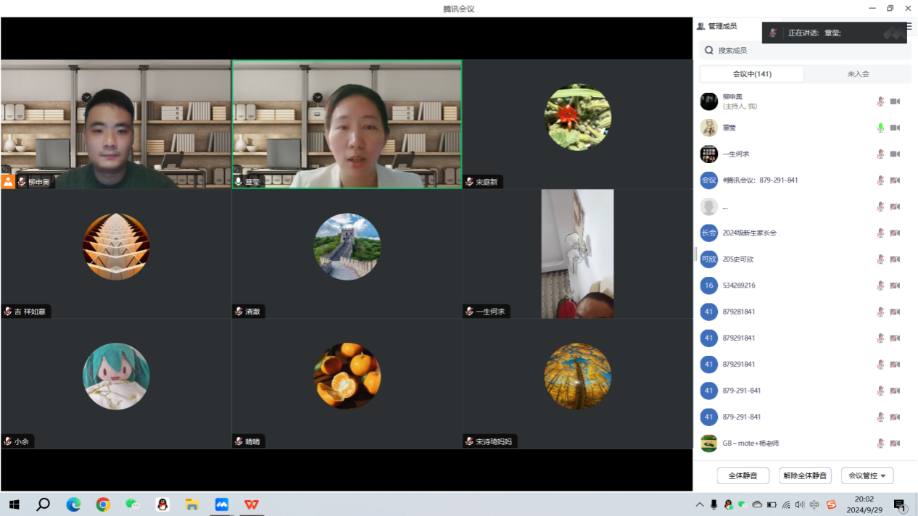
Task: Switch to the 未入会 tab
Action: pos(858,74)
